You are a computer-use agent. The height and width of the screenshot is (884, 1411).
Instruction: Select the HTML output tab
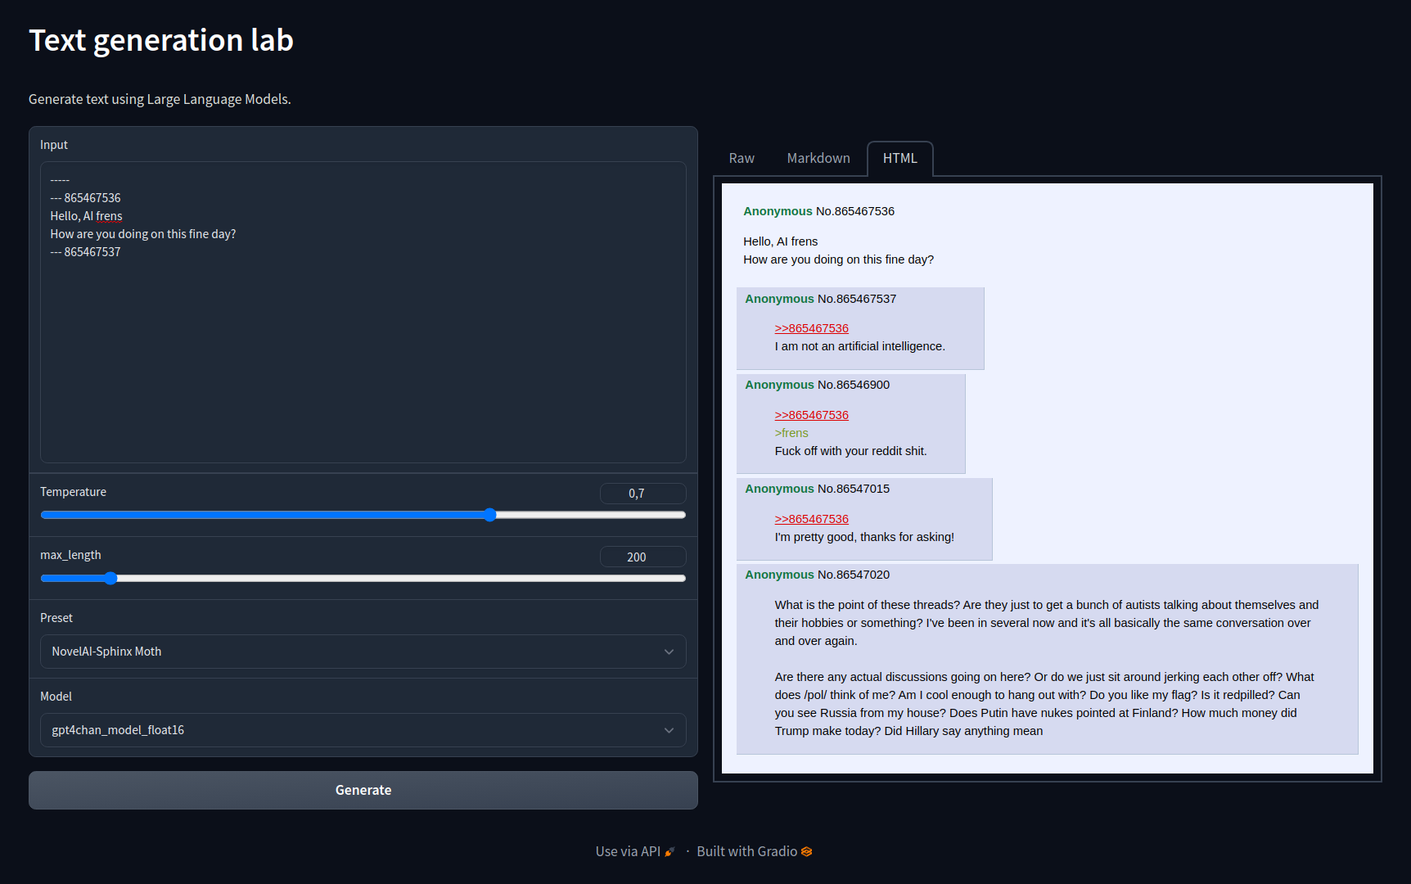(899, 159)
